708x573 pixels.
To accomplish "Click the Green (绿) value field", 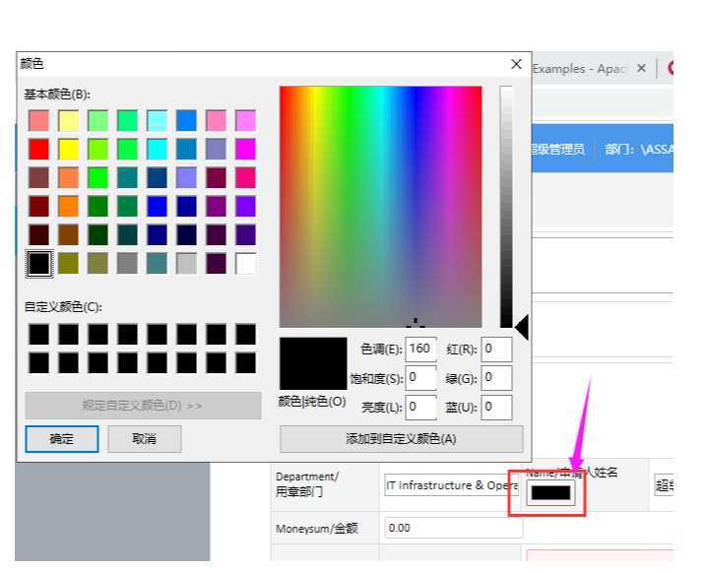I will 496,378.
